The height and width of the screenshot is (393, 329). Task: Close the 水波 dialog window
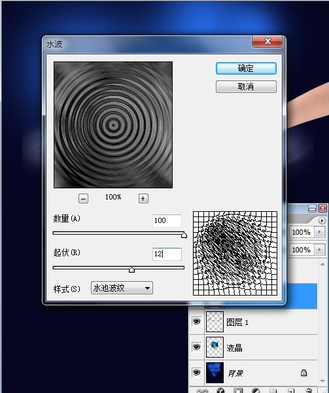pos(268,41)
